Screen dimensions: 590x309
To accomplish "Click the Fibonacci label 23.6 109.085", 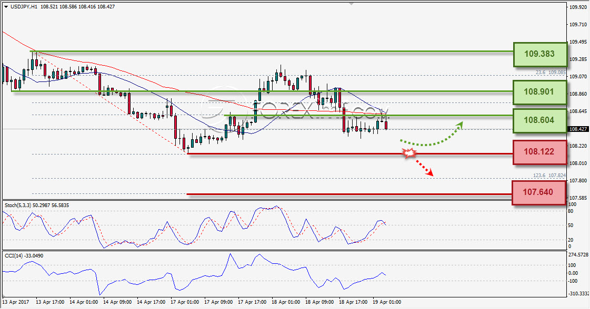I will click(x=551, y=72).
